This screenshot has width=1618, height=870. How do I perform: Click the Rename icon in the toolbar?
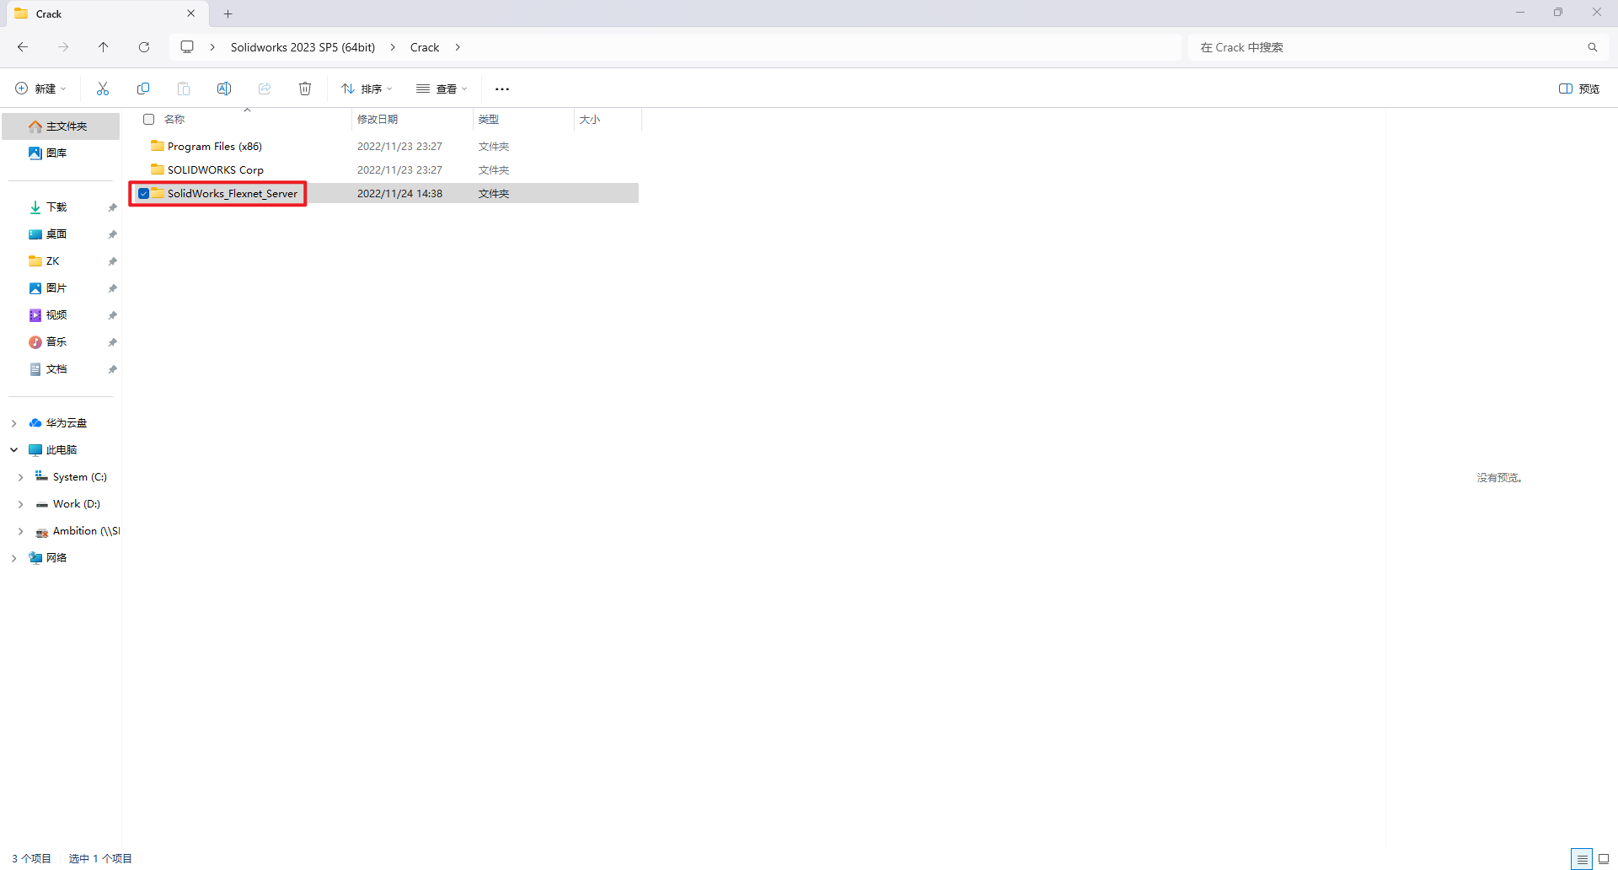[x=224, y=89]
